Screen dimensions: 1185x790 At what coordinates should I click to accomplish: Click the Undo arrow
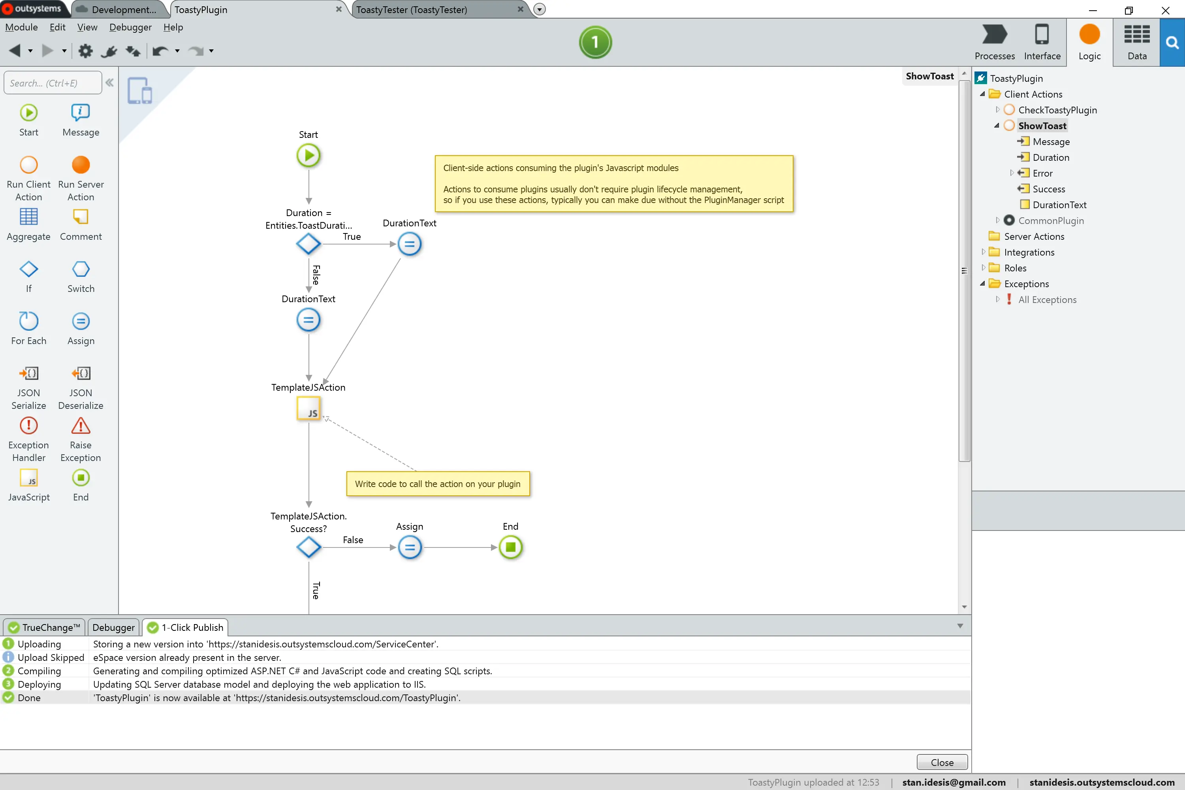coord(160,51)
